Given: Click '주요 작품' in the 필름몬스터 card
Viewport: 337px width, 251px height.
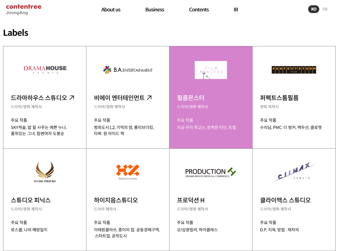Looking at the screenshot, I should [x=185, y=120].
